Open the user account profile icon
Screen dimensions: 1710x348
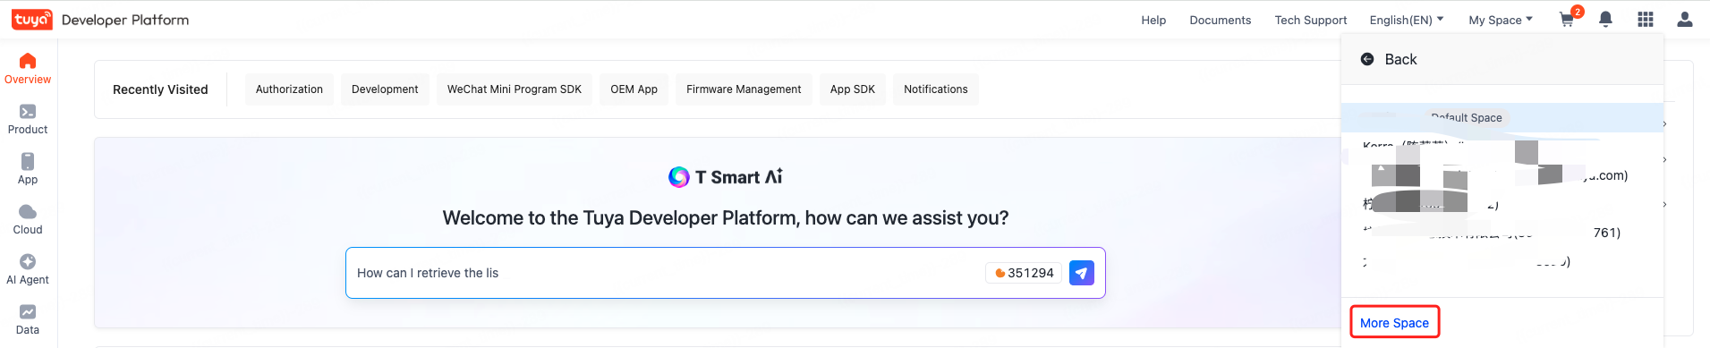coord(1685,20)
